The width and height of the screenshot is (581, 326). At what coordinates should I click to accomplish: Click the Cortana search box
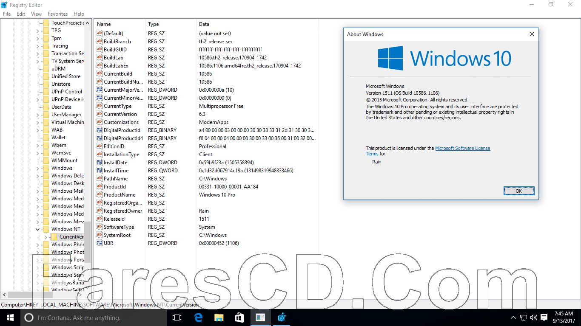(x=94, y=318)
